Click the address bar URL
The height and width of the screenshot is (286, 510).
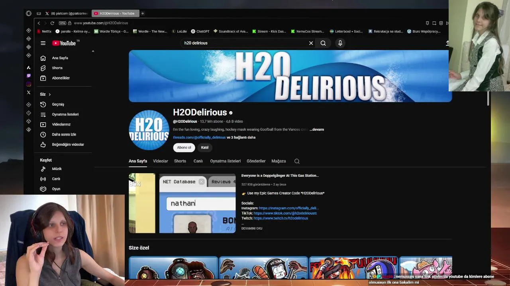(101, 23)
